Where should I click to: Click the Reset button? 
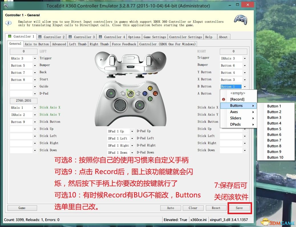216,208
